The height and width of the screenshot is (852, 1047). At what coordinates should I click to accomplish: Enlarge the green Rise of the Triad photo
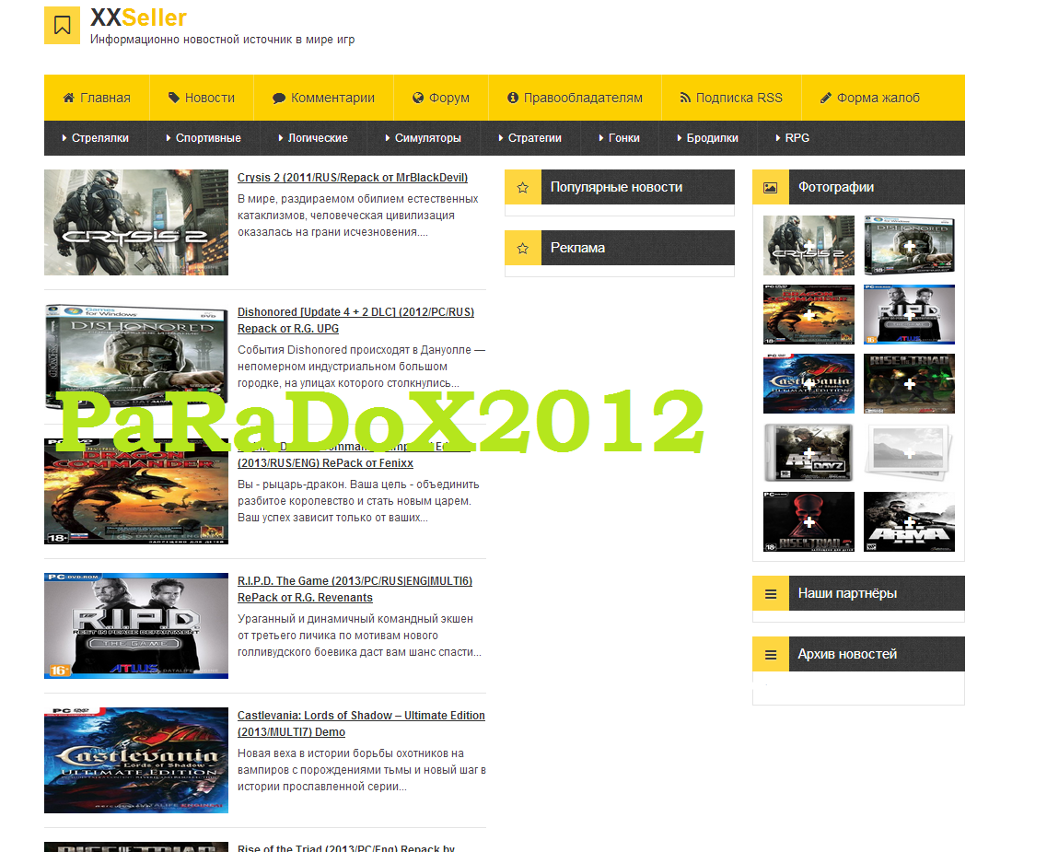pos(910,384)
